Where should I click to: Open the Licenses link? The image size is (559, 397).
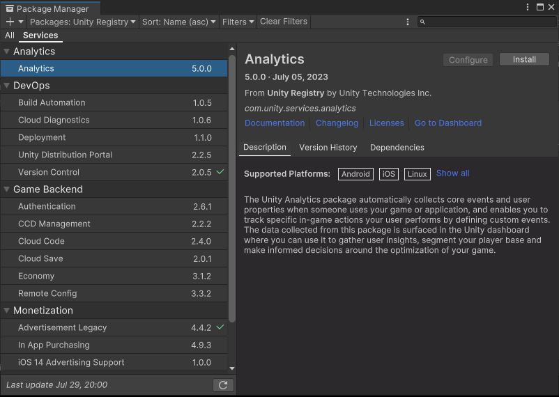click(x=386, y=123)
